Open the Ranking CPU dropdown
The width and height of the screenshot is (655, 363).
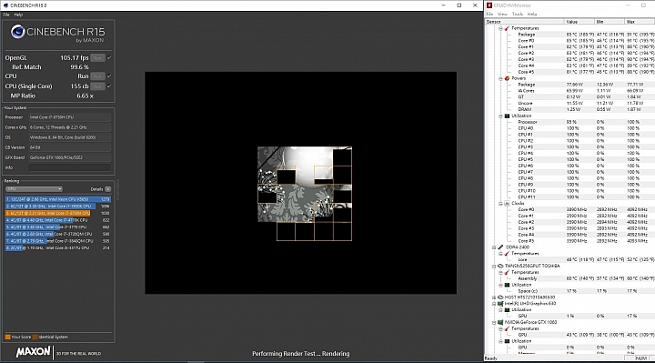tap(34, 189)
